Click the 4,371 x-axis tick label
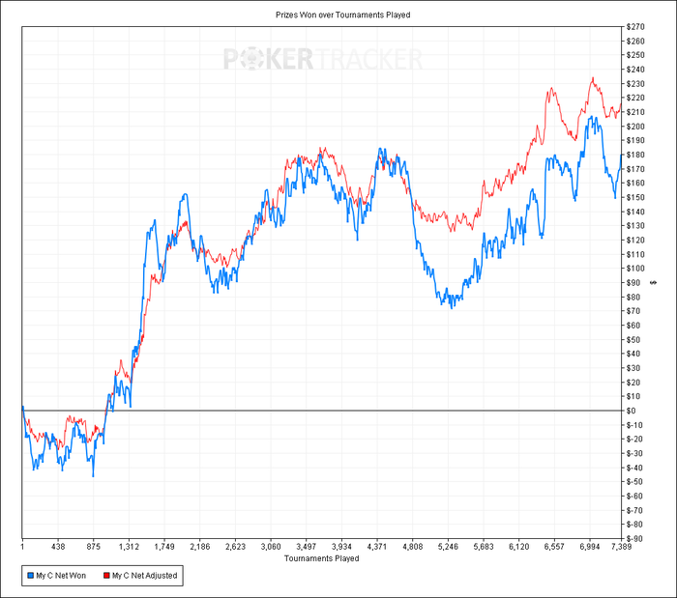The height and width of the screenshot is (598, 677). (377, 547)
